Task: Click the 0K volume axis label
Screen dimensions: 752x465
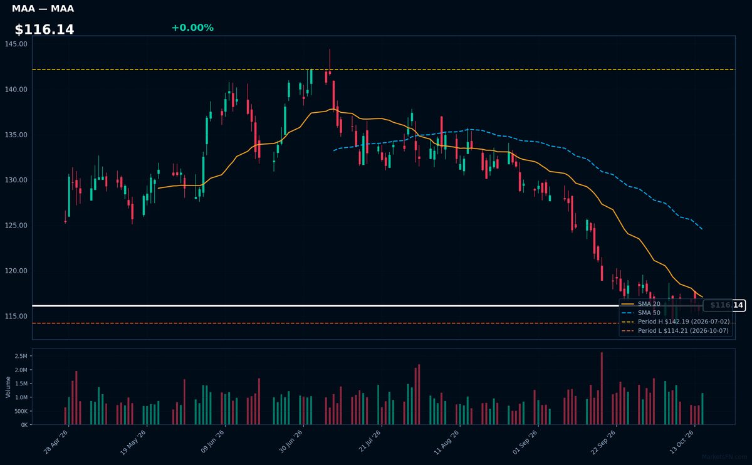Action: [x=24, y=425]
